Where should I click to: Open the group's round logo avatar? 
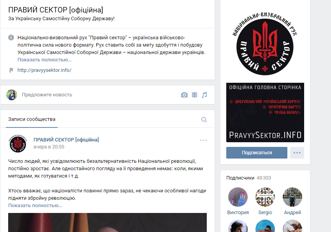(x=265, y=44)
